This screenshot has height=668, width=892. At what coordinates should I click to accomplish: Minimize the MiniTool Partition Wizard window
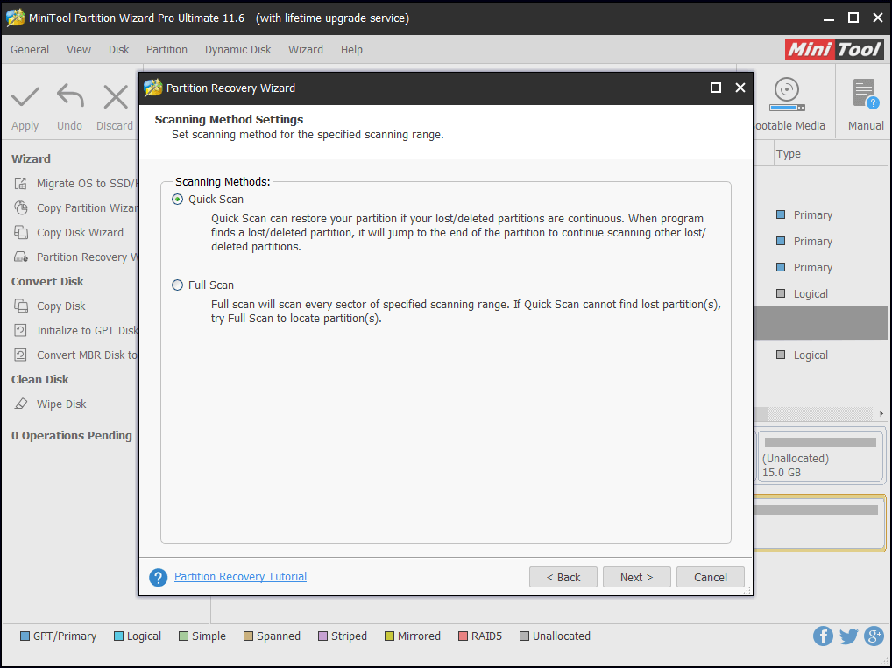(829, 18)
